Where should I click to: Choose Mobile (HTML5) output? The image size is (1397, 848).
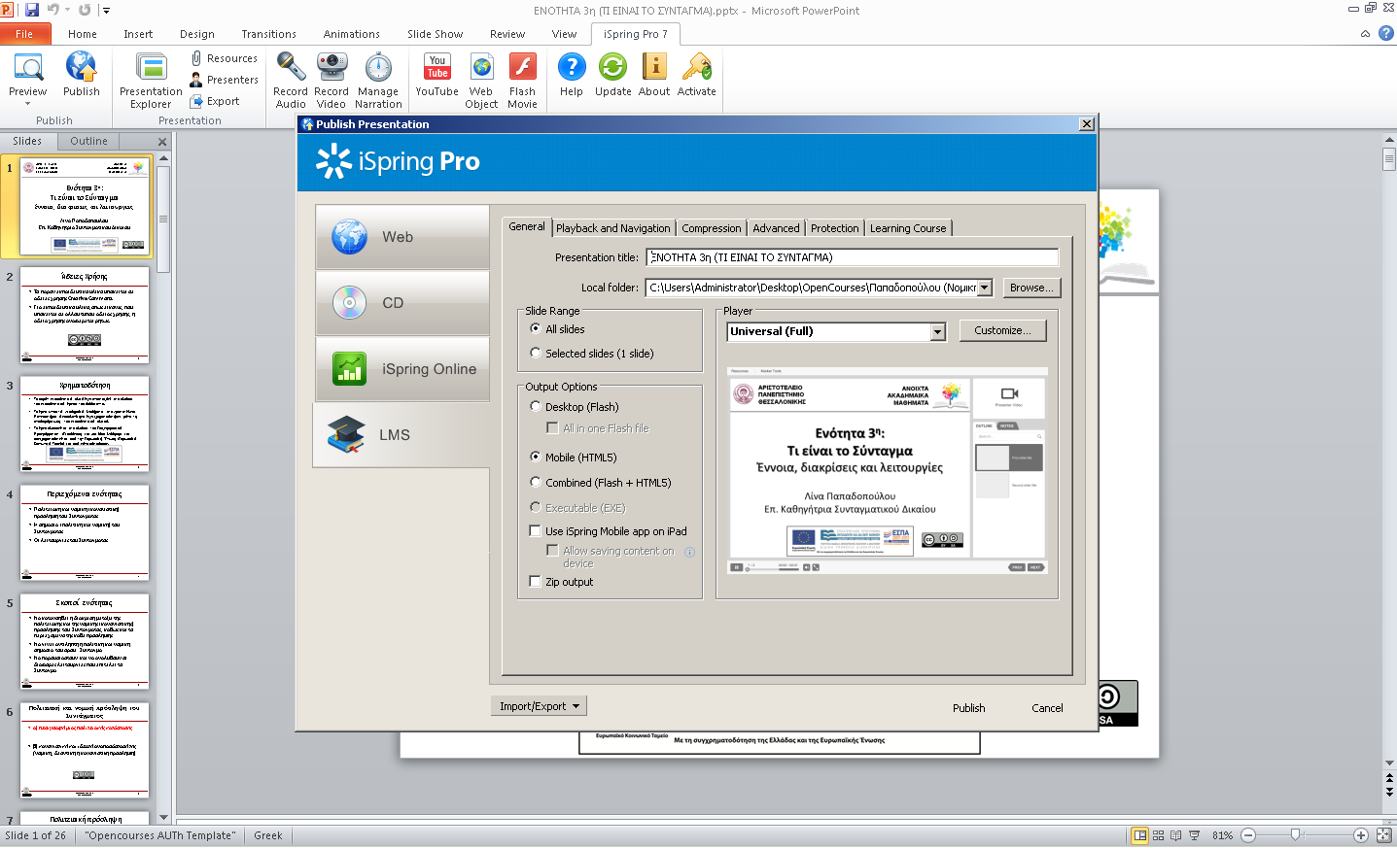pyautogui.click(x=536, y=458)
